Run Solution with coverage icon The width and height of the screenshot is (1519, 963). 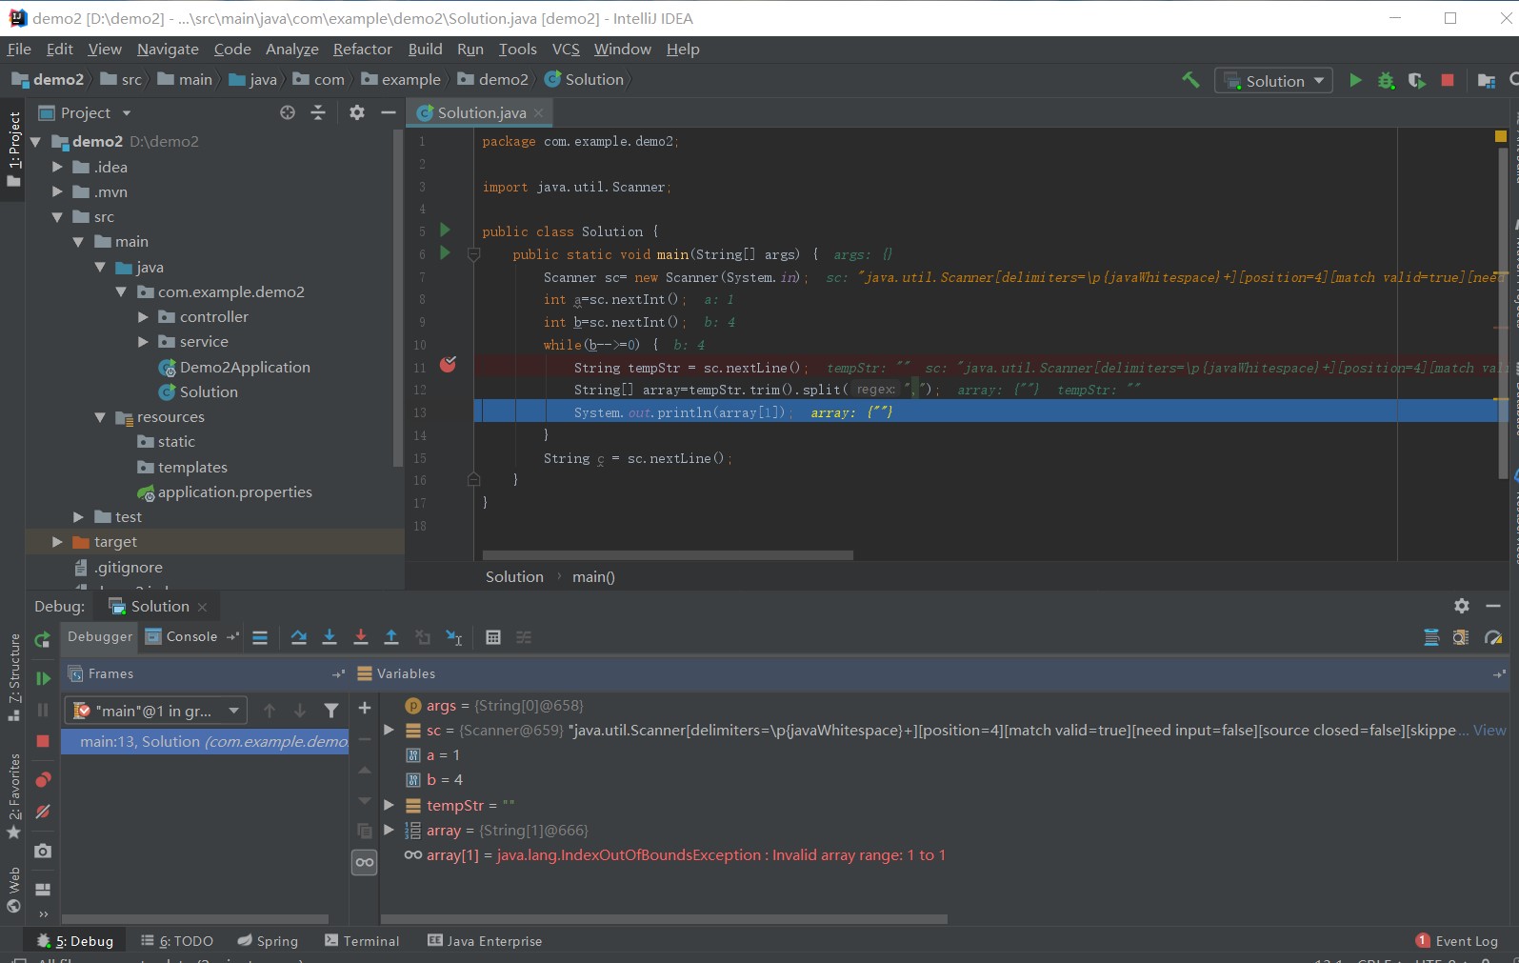(1417, 81)
